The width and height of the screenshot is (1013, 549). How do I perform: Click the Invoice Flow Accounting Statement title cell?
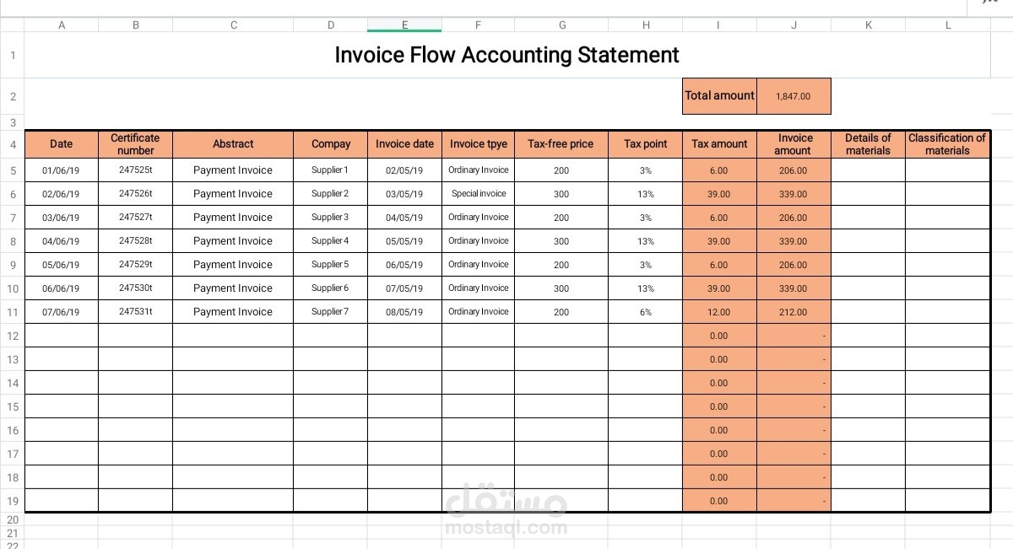coord(506,56)
